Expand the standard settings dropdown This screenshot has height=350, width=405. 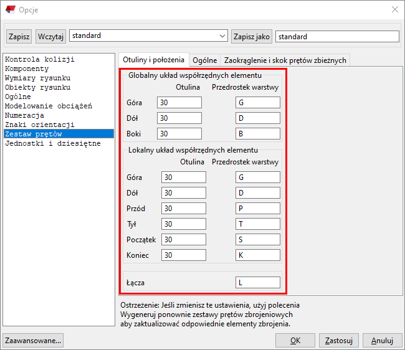point(222,36)
